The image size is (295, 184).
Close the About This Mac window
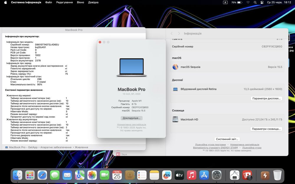[x=100, y=42]
